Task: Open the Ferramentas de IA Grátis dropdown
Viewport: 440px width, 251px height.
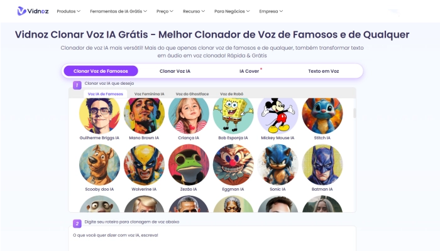Action: coord(118,11)
